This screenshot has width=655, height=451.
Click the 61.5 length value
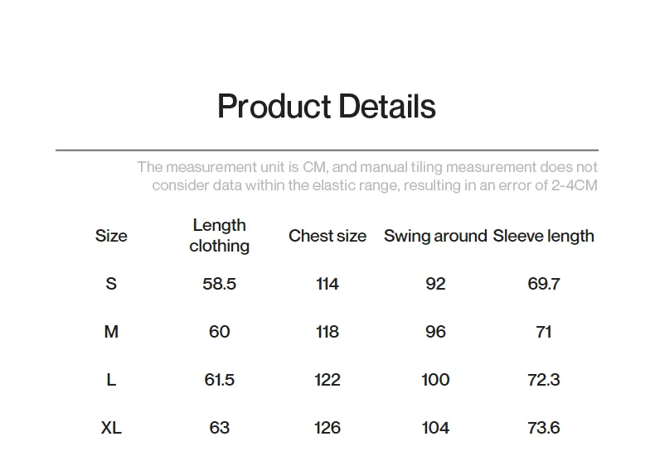[x=220, y=380]
